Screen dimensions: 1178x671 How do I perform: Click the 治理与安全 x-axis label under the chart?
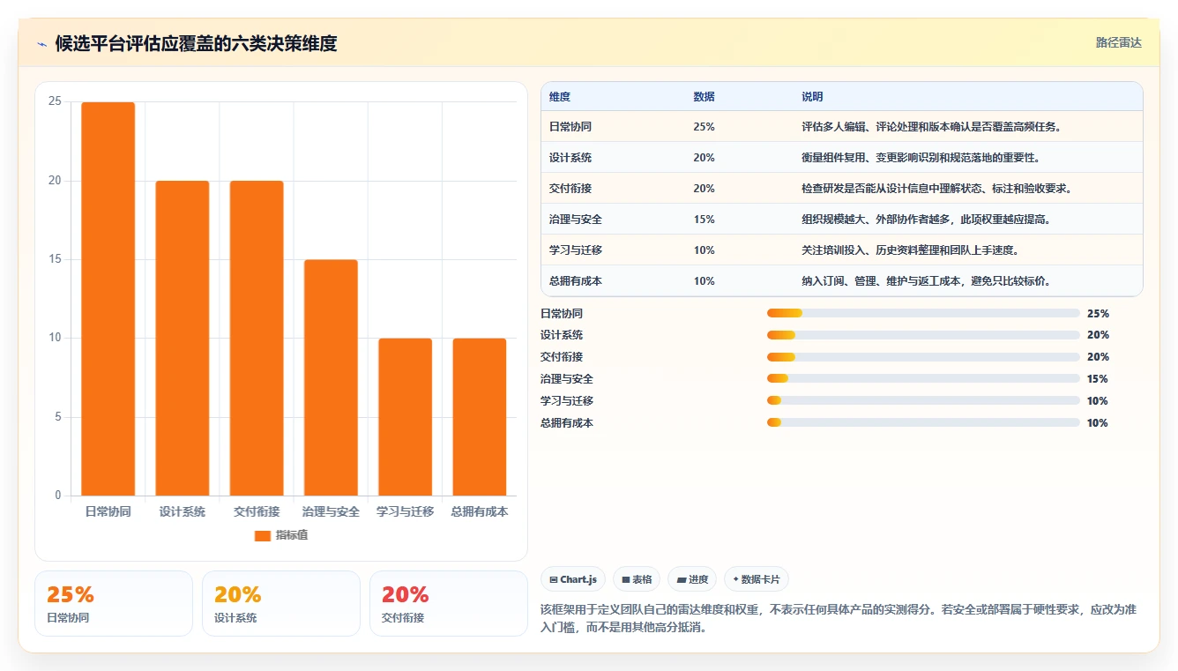pos(331,511)
